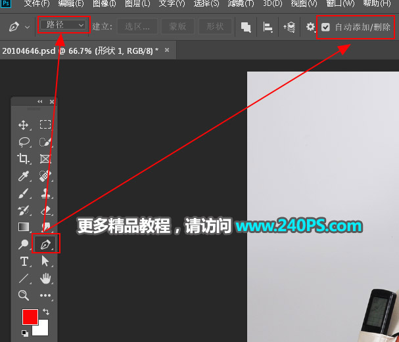The width and height of the screenshot is (399, 342).
Task: Select the Eyedropper tool
Action: click(x=24, y=176)
